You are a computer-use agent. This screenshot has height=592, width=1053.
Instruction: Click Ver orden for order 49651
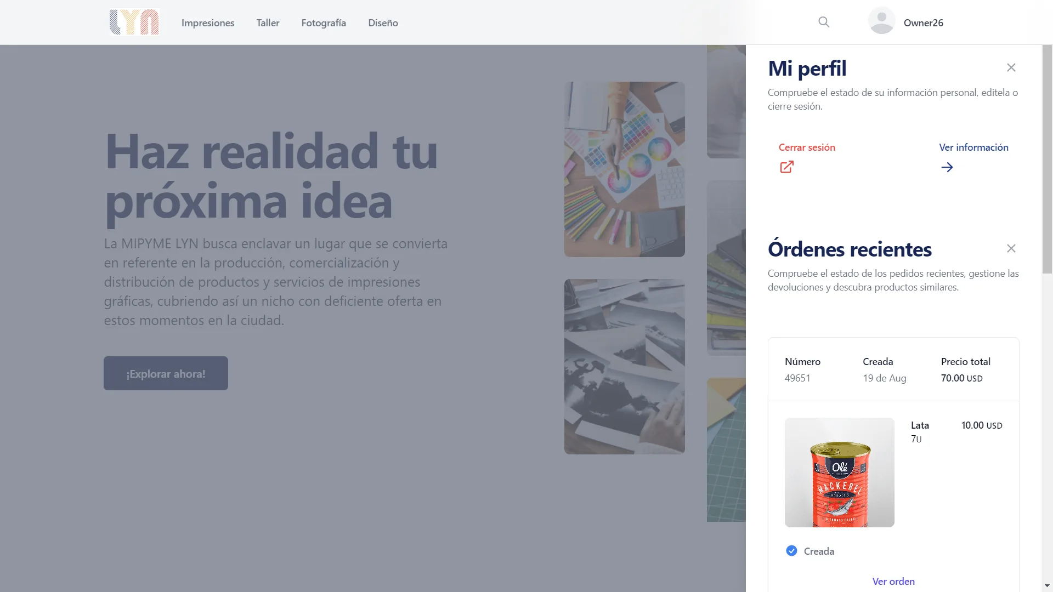pos(893,581)
